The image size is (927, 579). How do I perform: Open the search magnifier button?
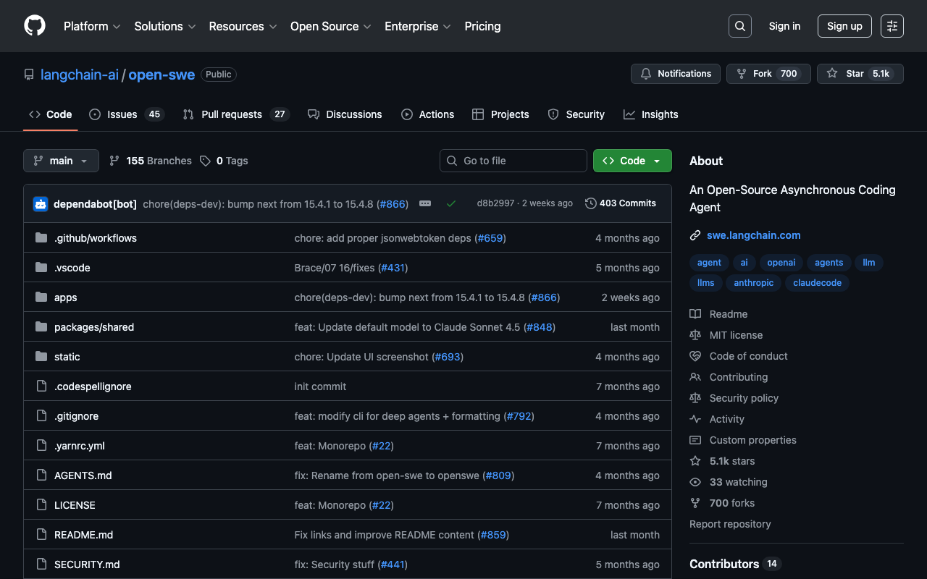click(739, 26)
